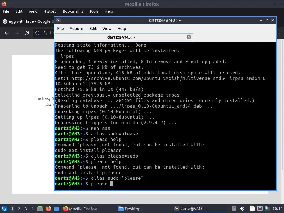The height and width of the screenshot is (213, 284).
Task: Click the Firefox tracking protection shield icon
Action: (x=37, y=33)
